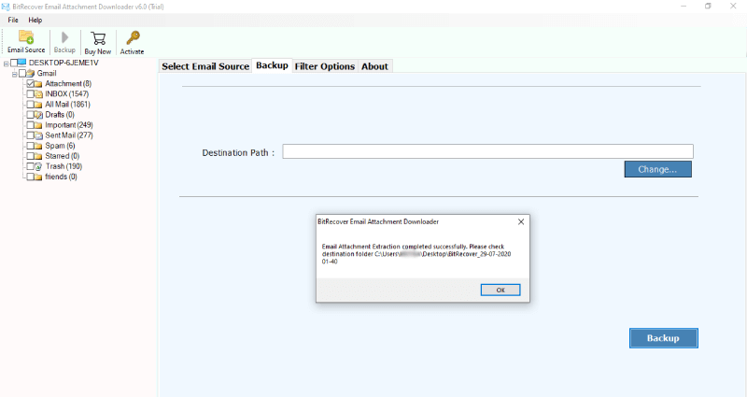Select the Important (249) label
Screen dimensions: 747x397
point(69,125)
